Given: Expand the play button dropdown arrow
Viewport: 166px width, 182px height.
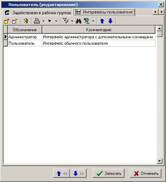Looking at the screenshot, I should 56,21.
